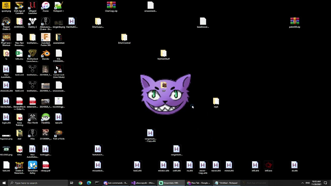Click the PlugY.exe shortcut icon
The image size is (331, 186).
click(x=6, y=40)
